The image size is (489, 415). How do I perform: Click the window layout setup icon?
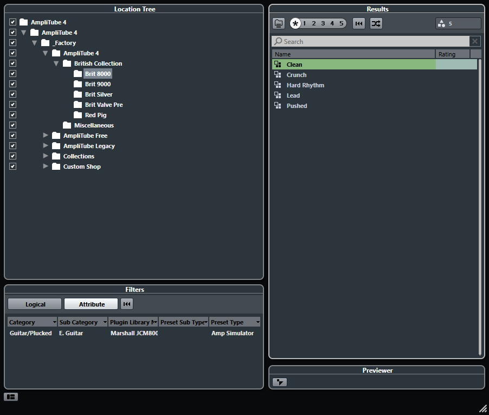[x=11, y=397]
